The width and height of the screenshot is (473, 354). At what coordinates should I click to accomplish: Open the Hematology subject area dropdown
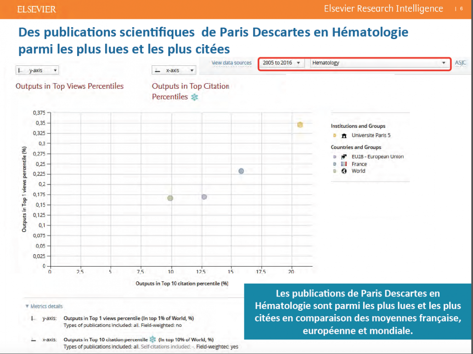click(379, 63)
